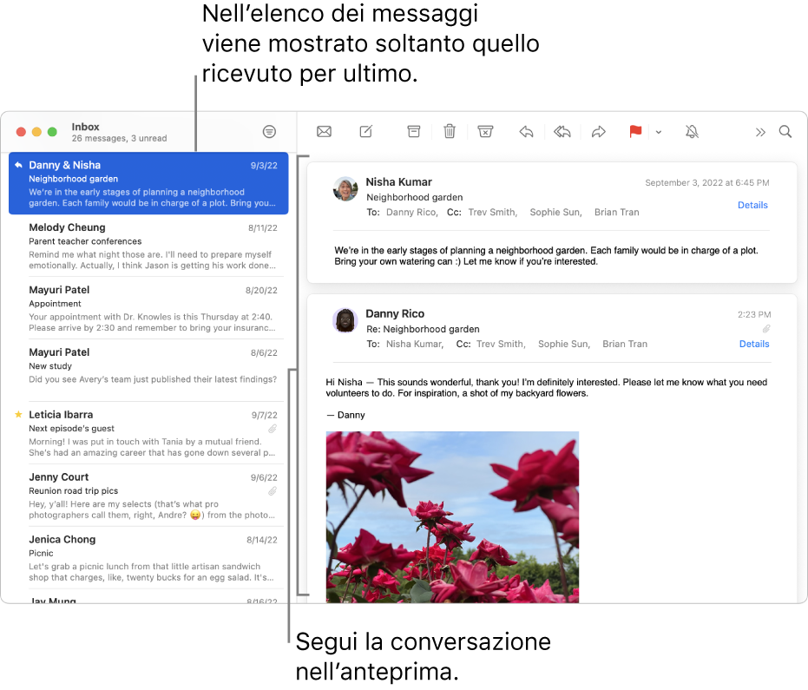This screenshot has width=808, height=690.
Task: Click Danny Rico's avatar image
Action: click(345, 320)
